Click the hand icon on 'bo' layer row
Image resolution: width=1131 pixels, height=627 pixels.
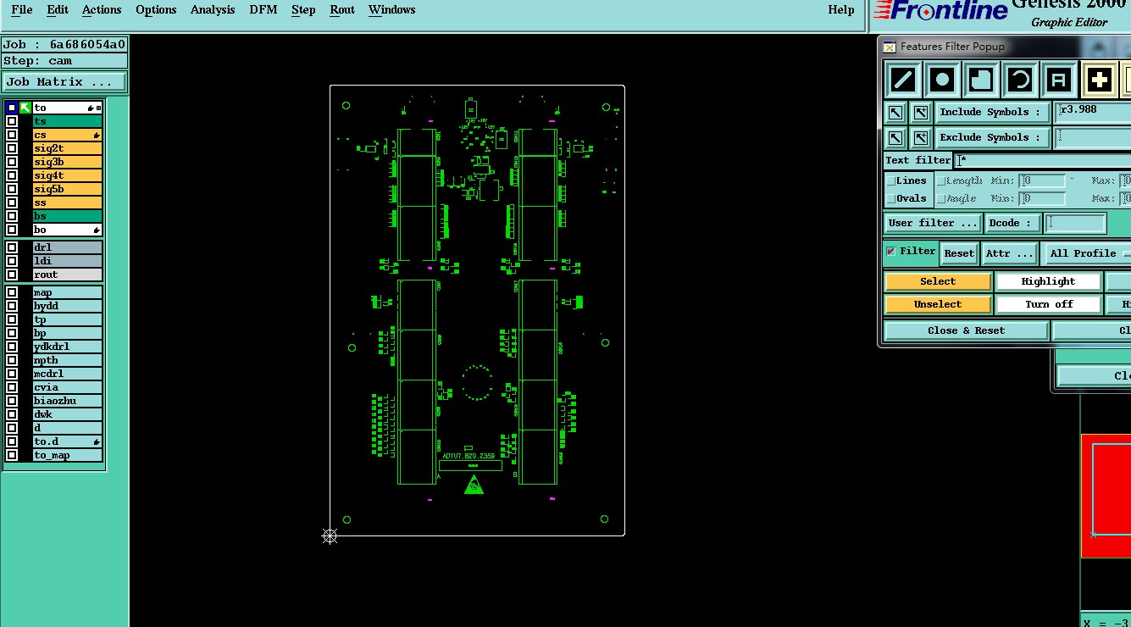[97, 230]
